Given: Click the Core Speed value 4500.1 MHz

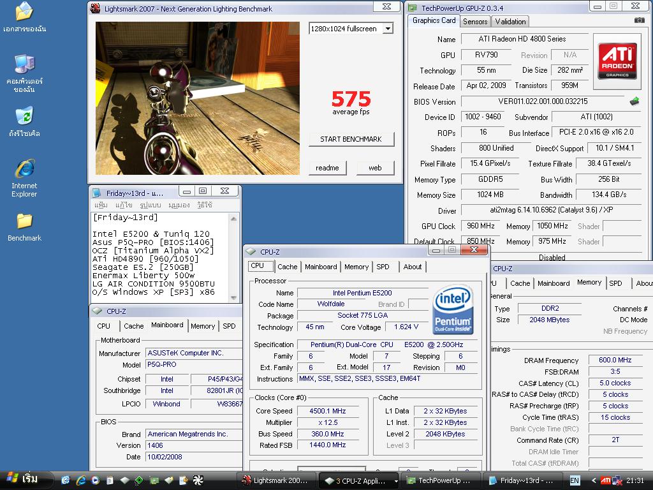Looking at the screenshot, I should pos(328,411).
